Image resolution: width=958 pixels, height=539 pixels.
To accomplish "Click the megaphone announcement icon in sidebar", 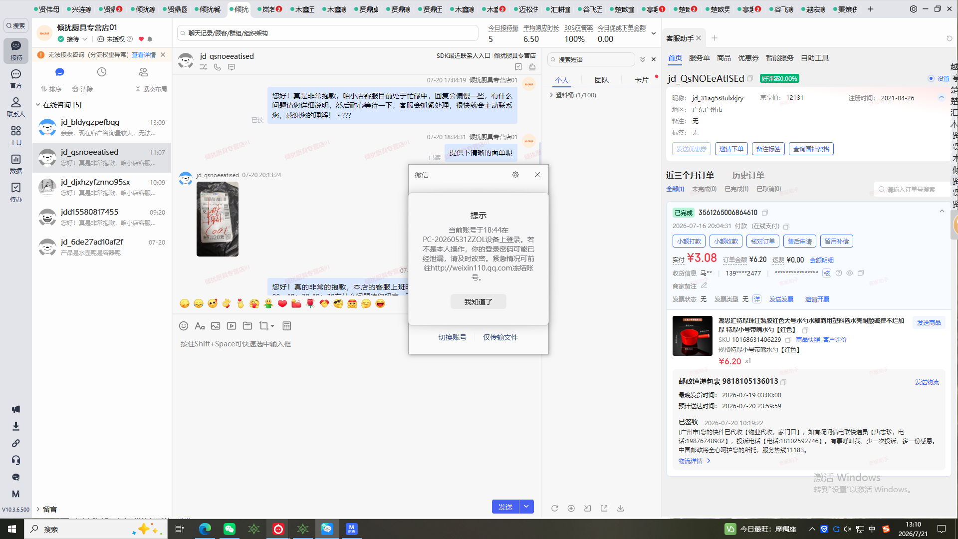I will click(x=16, y=409).
